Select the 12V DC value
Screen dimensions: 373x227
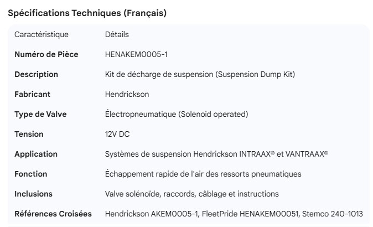pos(117,134)
